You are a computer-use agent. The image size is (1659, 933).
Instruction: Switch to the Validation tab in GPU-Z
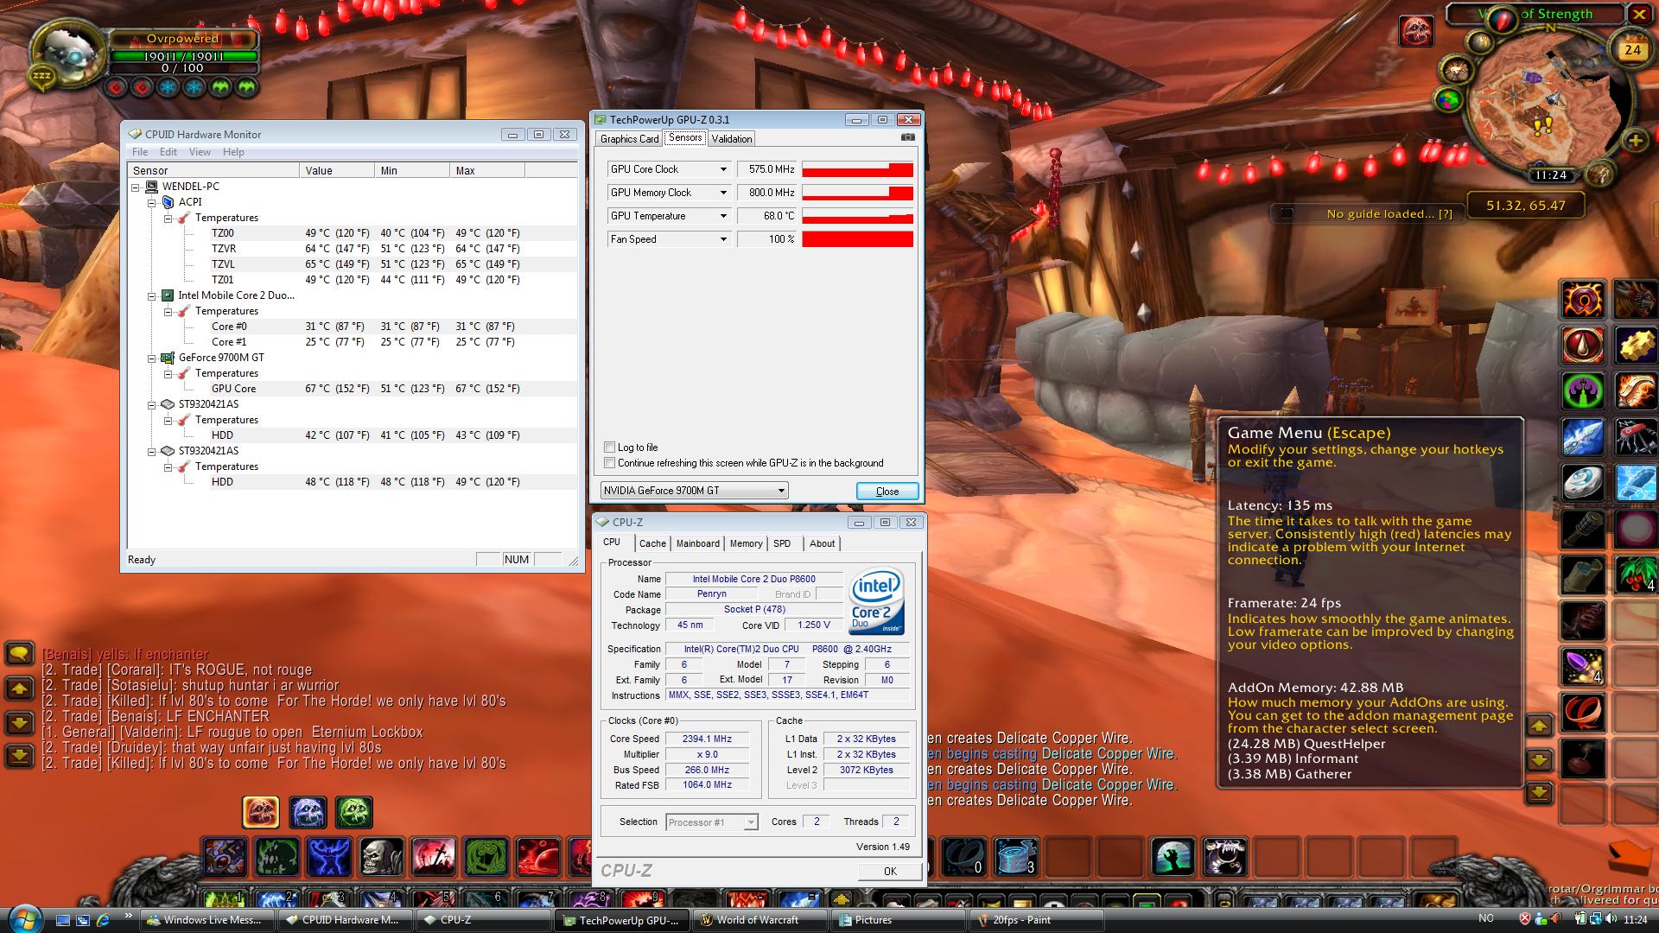[732, 139]
